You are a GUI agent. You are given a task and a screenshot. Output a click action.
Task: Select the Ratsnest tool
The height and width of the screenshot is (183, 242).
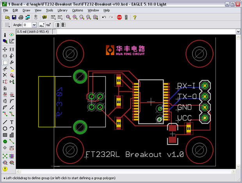coord(5,156)
